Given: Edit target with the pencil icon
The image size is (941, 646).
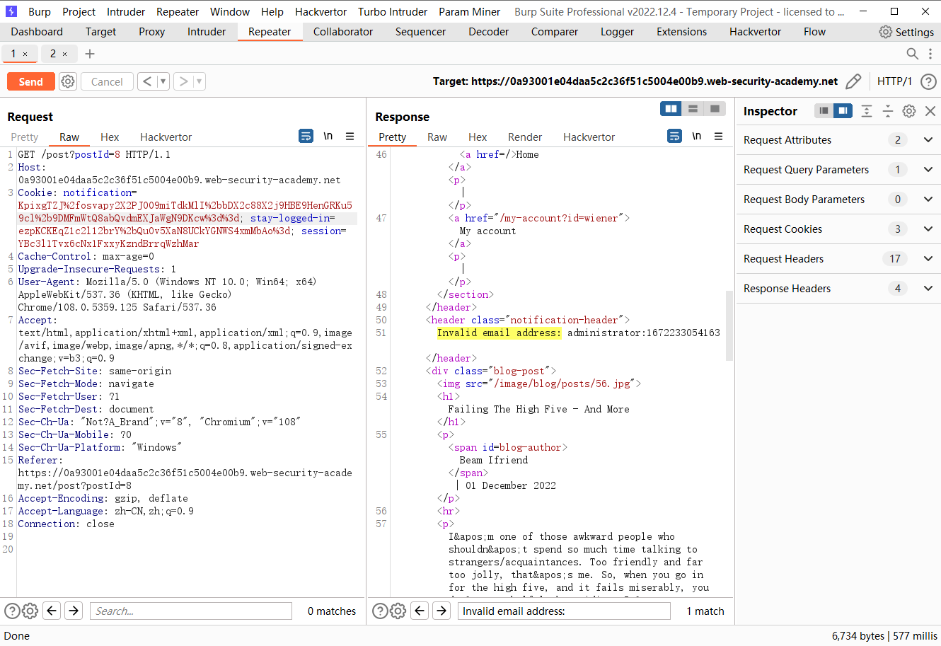Looking at the screenshot, I should pos(853,81).
